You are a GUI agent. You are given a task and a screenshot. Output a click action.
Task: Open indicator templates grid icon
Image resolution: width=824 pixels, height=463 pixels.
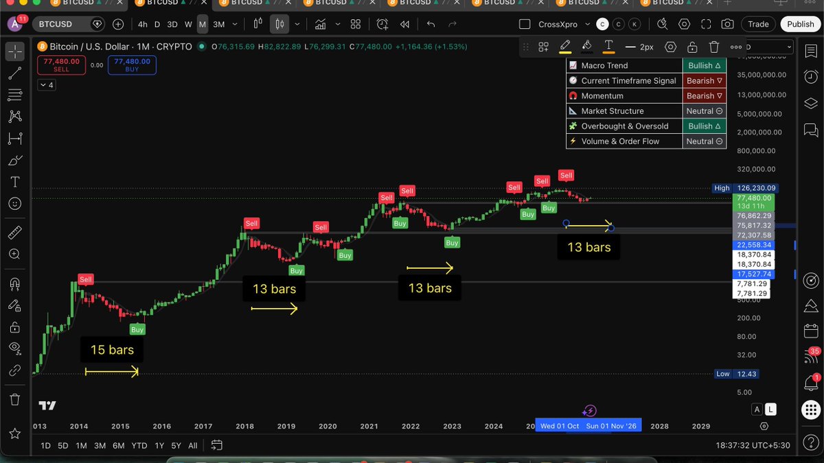356,24
